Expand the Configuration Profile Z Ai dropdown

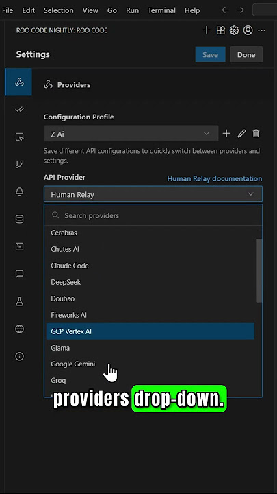click(131, 134)
